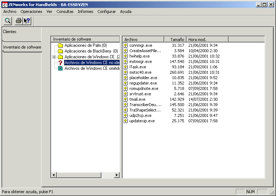Image resolution: width=276 pixels, height=196 pixels.
Task: Click the file icon next to romupdnote.exe
Action: (125, 88)
